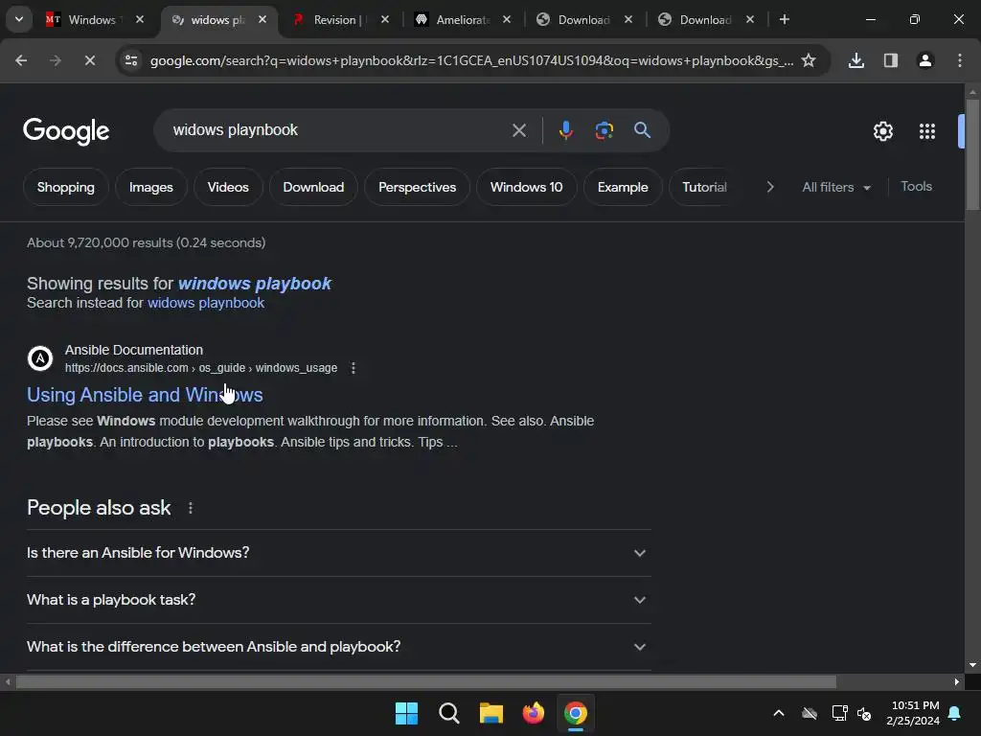Click the forward navigation arrow
The height and width of the screenshot is (736, 981).
coord(56,60)
